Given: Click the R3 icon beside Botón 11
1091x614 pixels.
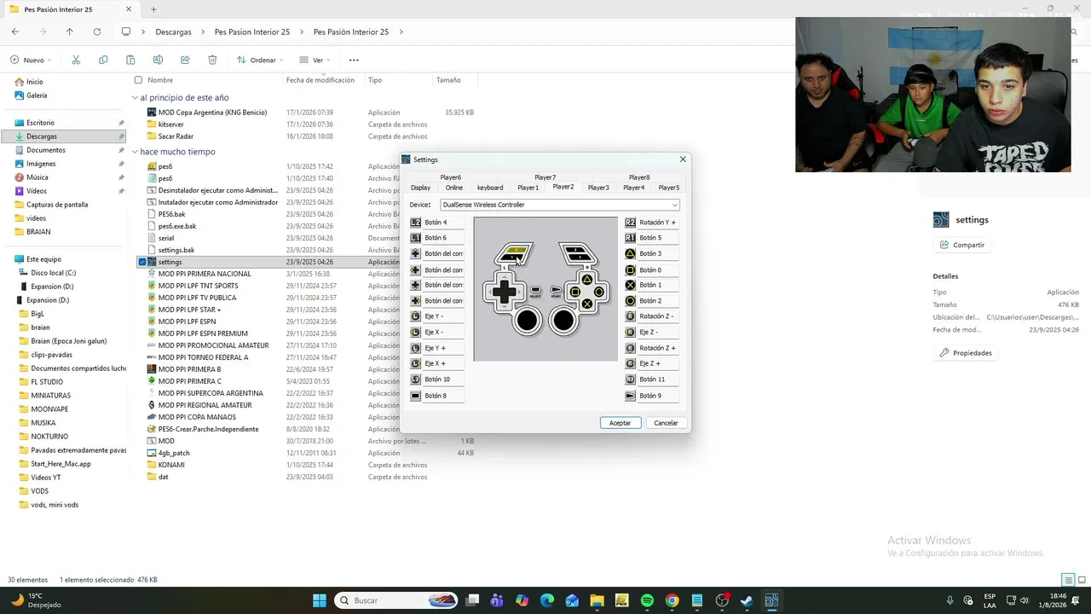Looking at the screenshot, I should click(631, 379).
